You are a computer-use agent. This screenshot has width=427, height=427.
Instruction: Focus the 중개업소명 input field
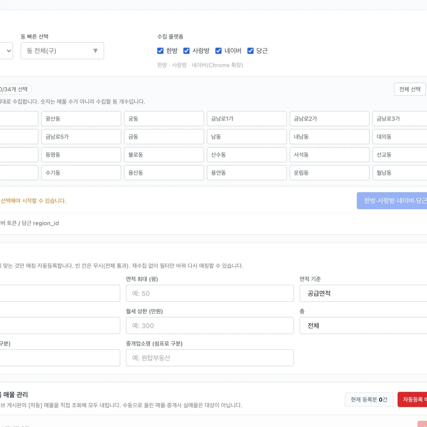[x=210, y=358]
